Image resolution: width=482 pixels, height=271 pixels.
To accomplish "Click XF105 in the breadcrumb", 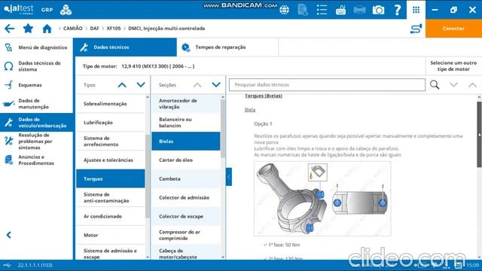I will pyautogui.click(x=114, y=29).
